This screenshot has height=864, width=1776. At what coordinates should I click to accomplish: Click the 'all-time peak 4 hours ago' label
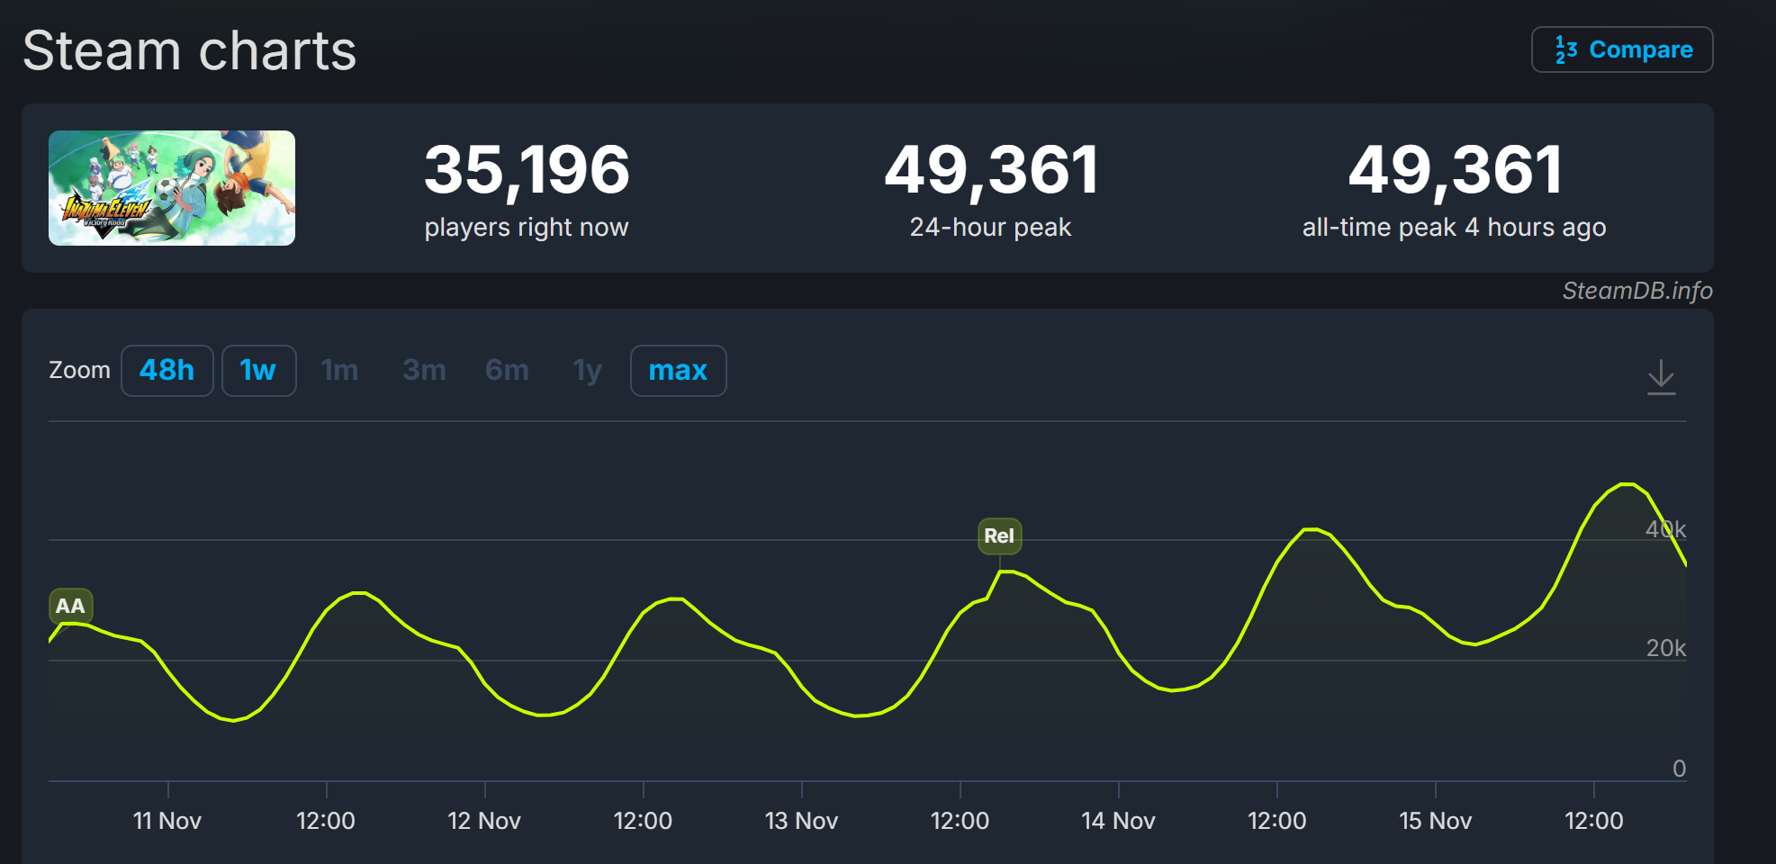coord(1455,228)
